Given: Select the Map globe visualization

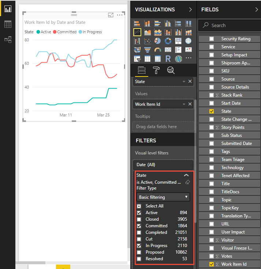Looking at the screenshot, I should point(188,41).
